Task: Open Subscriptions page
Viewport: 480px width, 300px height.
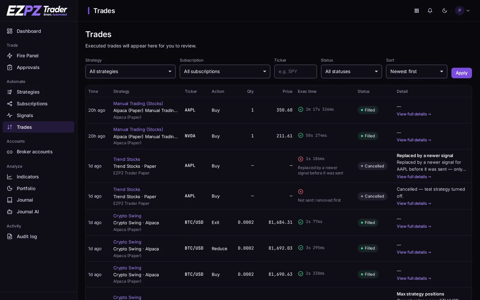Action: 38,104
